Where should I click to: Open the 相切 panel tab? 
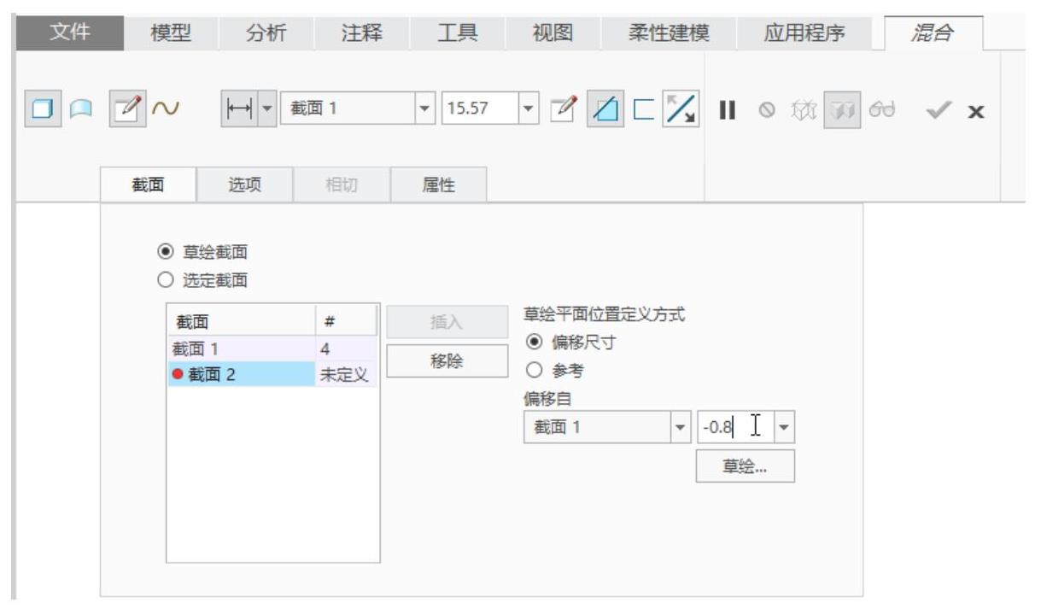(342, 186)
